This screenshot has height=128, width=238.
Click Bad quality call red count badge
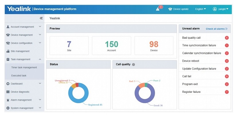227,38
